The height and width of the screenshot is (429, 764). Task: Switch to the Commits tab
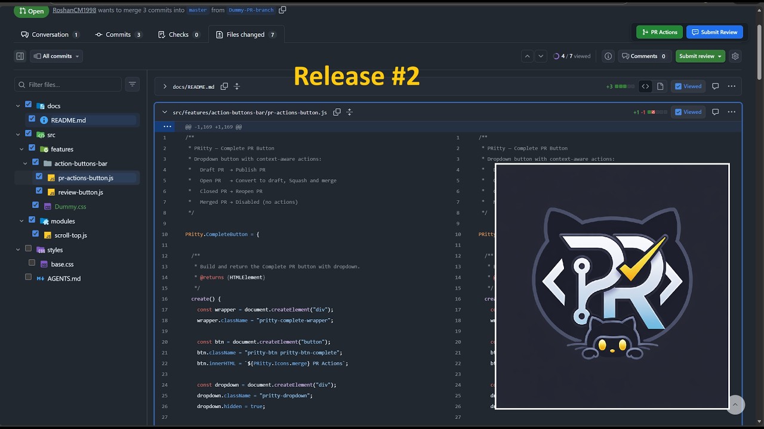(x=118, y=35)
